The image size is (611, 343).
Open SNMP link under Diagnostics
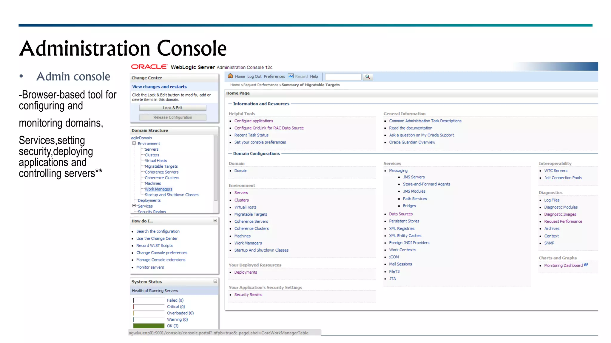(x=549, y=243)
